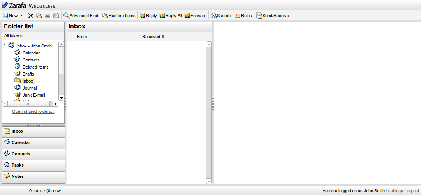Click the All folders label

[x=13, y=35]
